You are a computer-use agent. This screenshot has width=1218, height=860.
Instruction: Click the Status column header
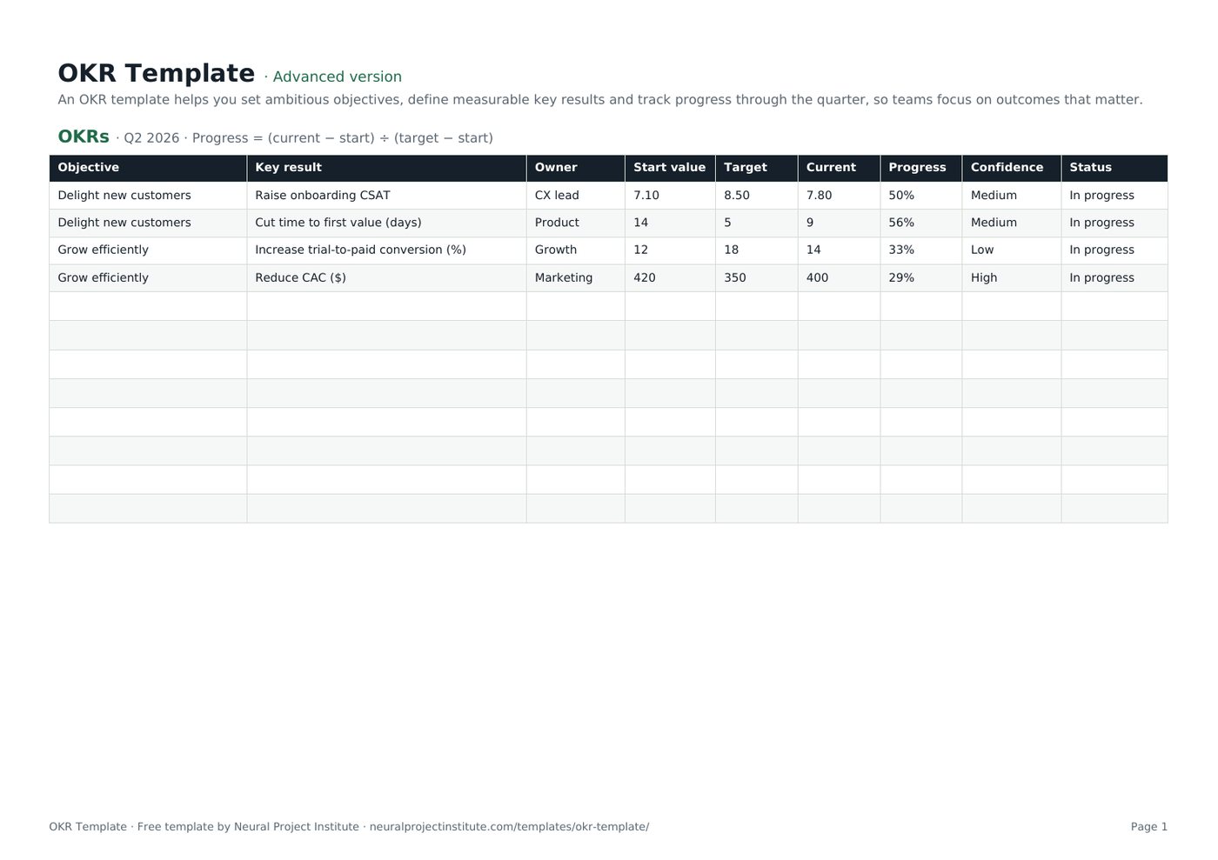[1114, 168]
